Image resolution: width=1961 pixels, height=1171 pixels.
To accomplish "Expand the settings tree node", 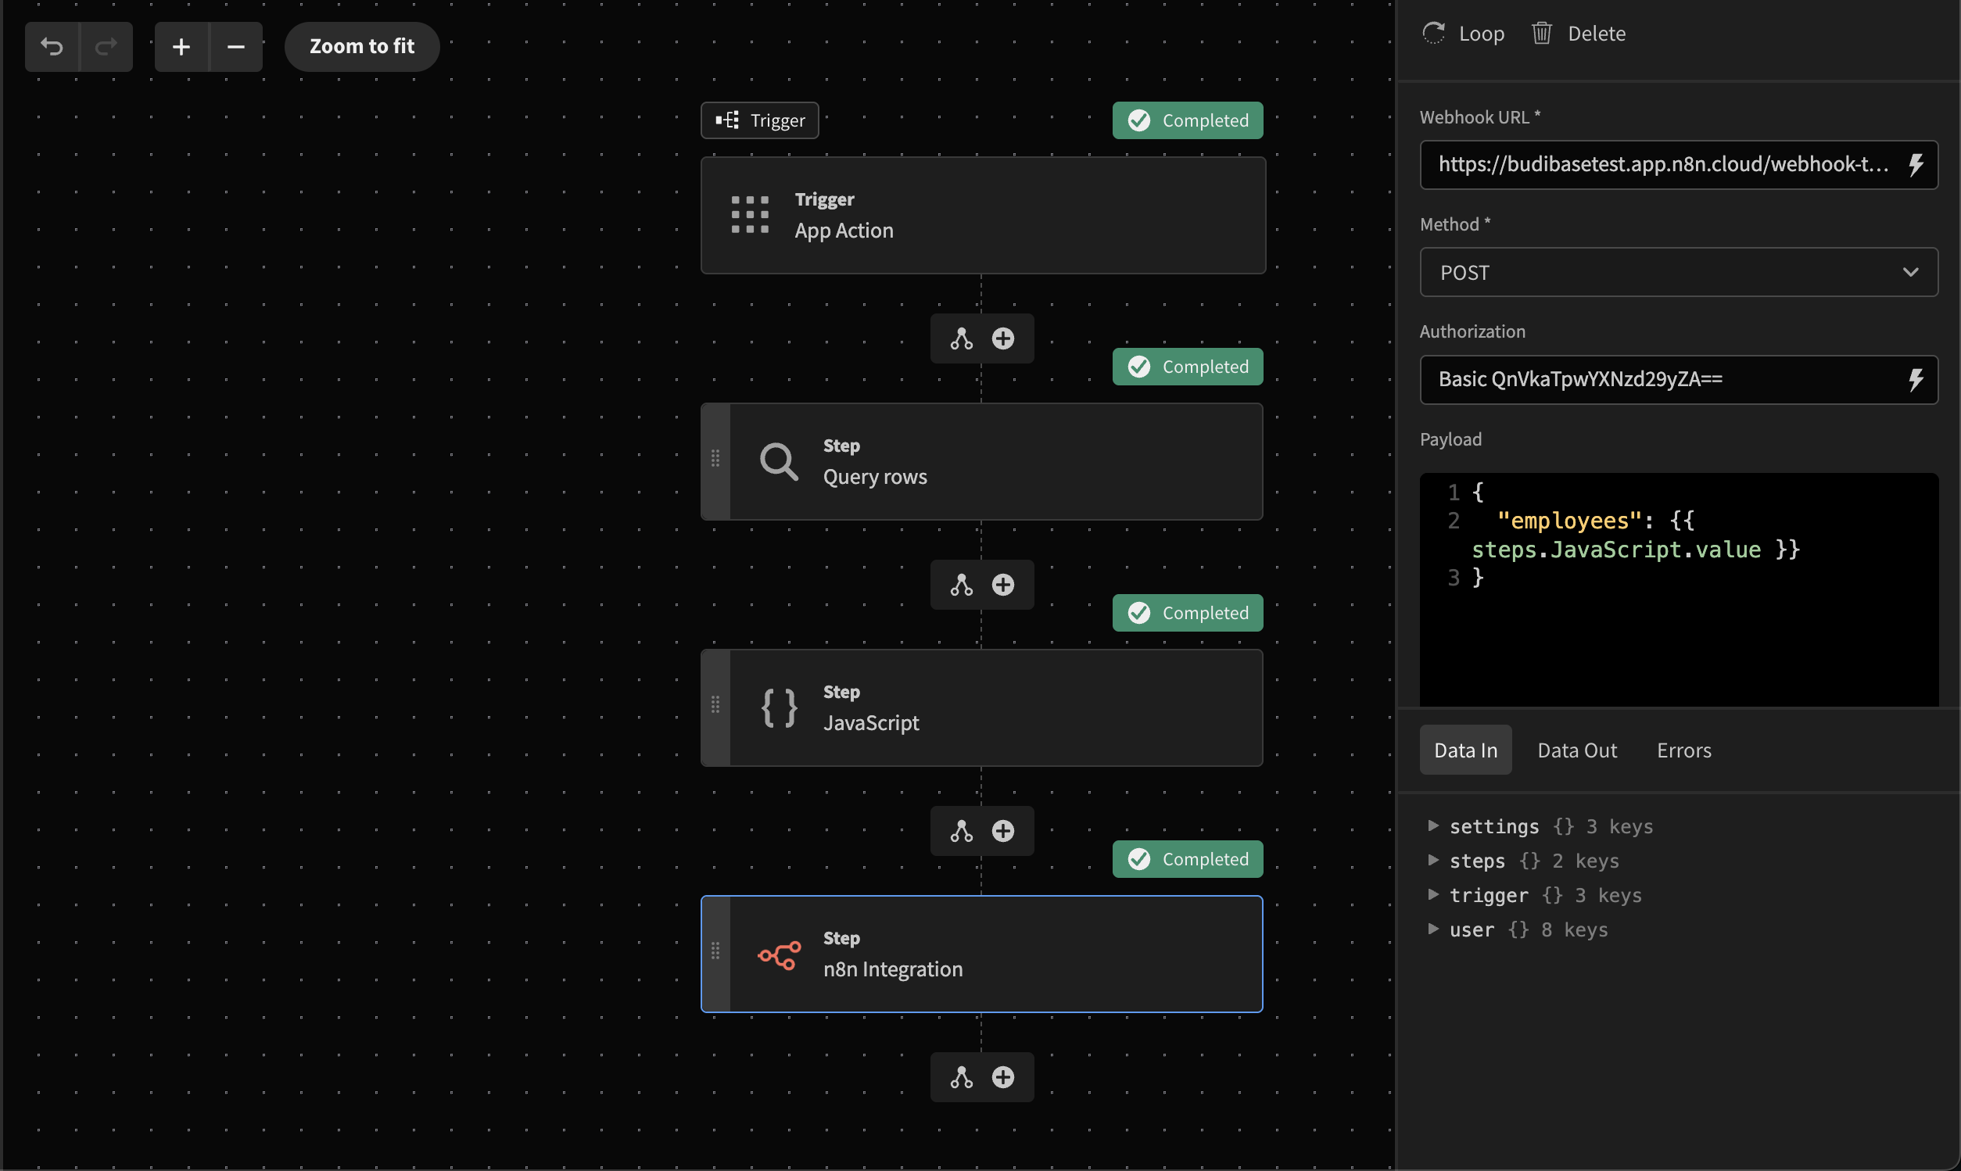I will (1433, 825).
